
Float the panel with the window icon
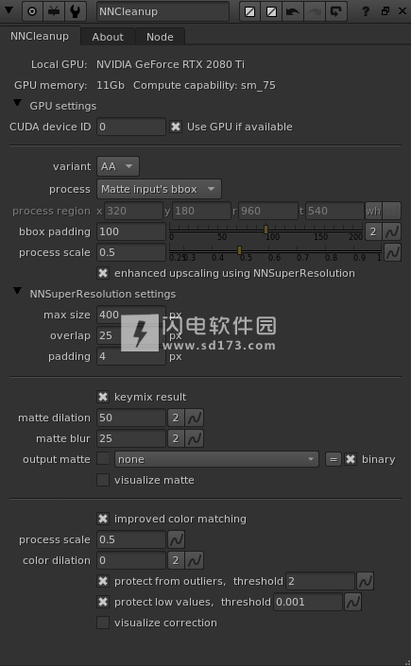(385, 11)
